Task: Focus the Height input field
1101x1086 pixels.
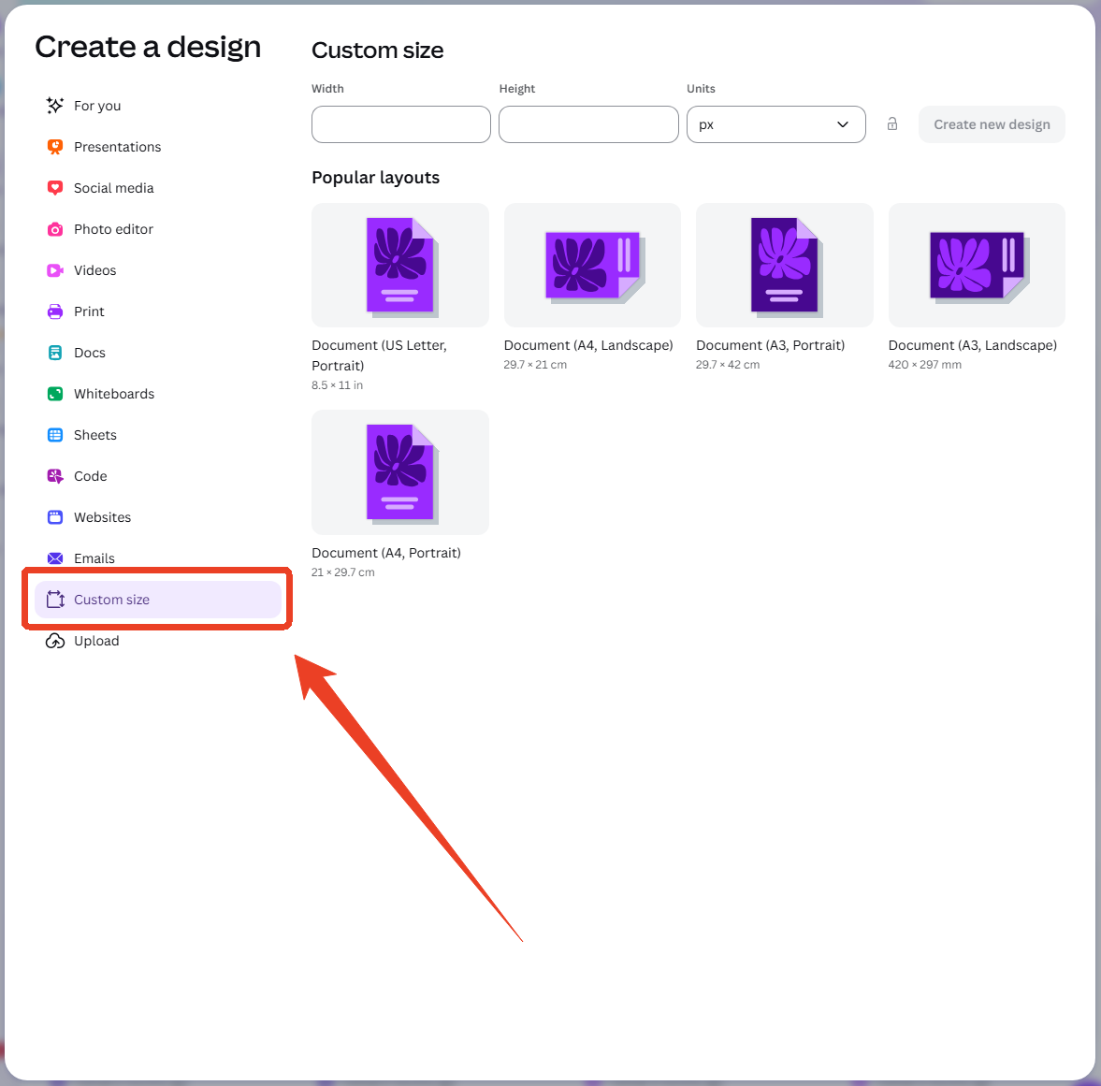Action: coord(588,124)
